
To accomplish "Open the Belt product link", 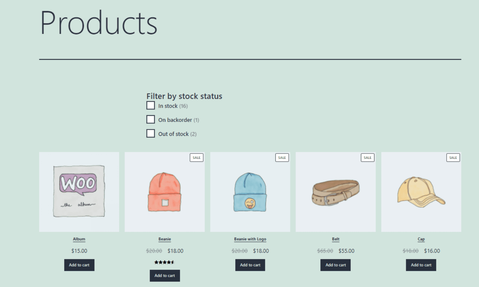I will tap(335, 239).
